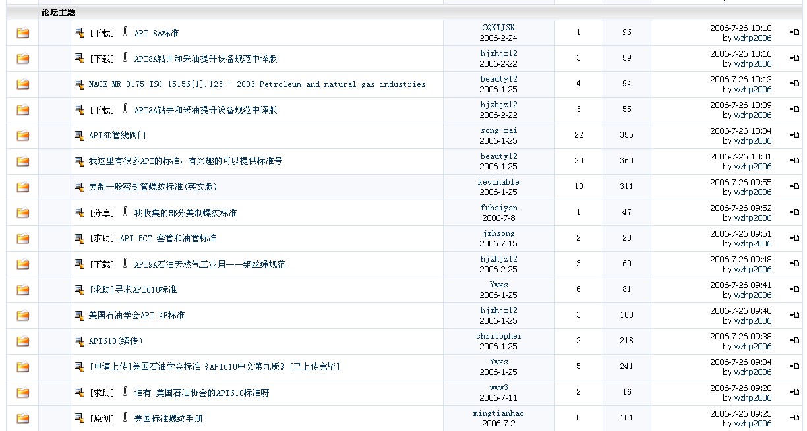Image resolution: width=807 pixels, height=431 pixels.
Task: Click new-window icon before 谁有 美国石油协会的API610标准呀
Action: pyautogui.click(x=79, y=393)
